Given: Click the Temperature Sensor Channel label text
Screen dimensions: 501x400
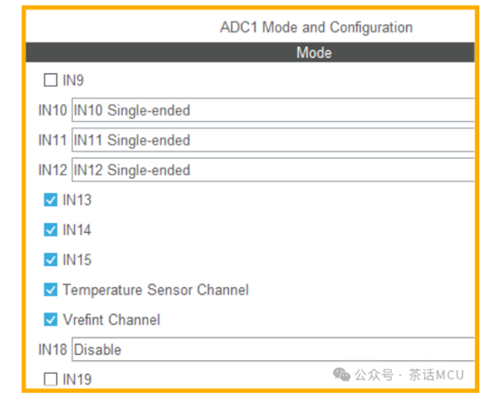Looking at the screenshot, I should click(x=156, y=290).
